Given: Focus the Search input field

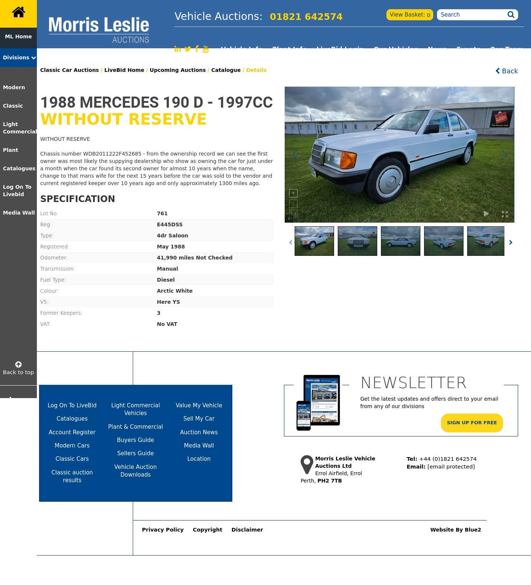Looking at the screenshot, I should click(x=472, y=15).
